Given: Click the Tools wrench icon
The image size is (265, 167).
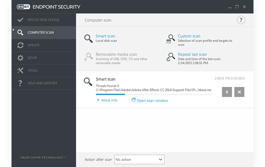Looking at the screenshot, I should click(20, 70).
